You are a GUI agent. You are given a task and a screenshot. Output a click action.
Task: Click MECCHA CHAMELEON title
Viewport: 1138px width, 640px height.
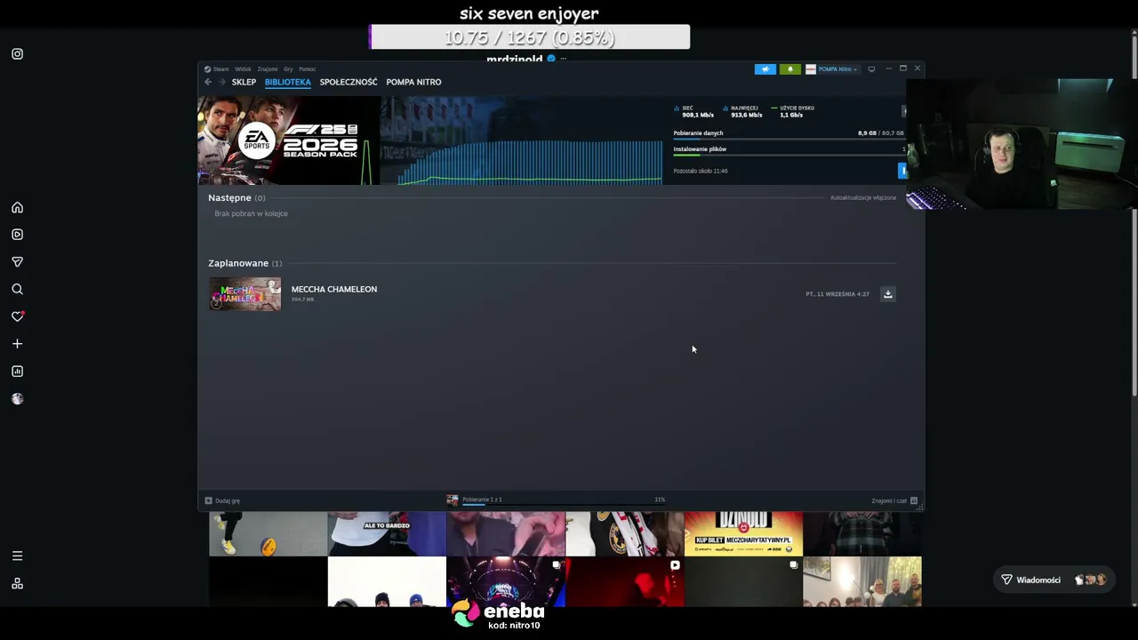(334, 290)
